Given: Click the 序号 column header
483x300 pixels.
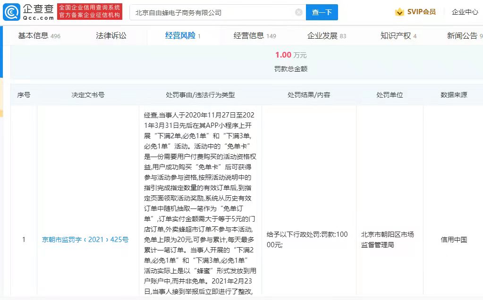Looking at the screenshot, I should [x=24, y=95].
